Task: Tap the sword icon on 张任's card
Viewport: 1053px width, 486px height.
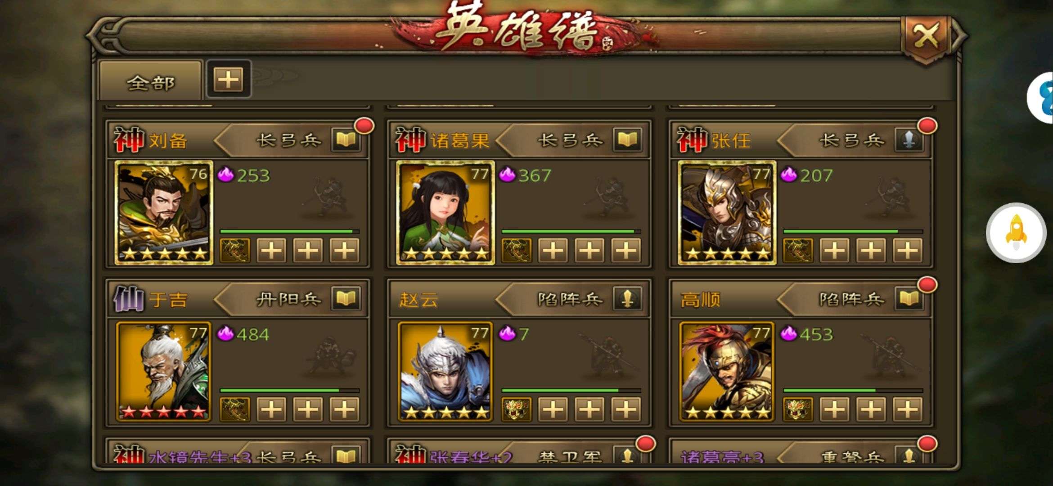Action: [909, 140]
